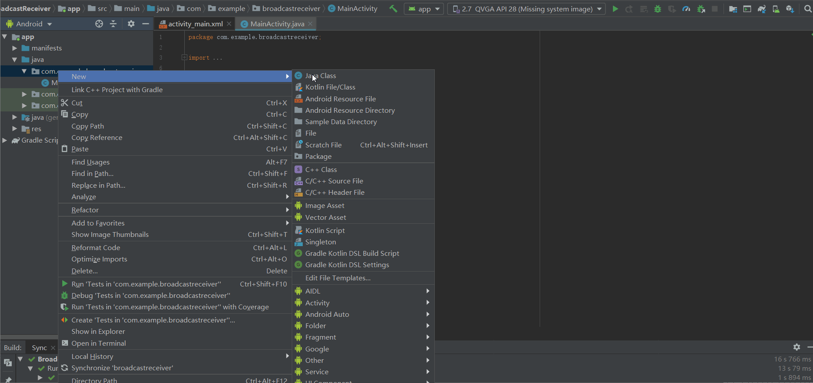Select Find Usages
813x383 pixels.
pyautogui.click(x=175, y=162)
